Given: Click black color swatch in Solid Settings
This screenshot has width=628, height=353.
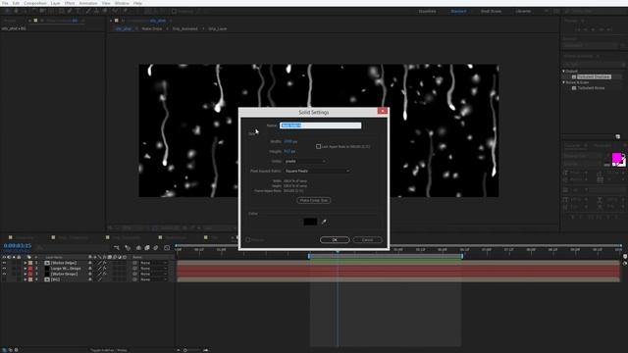Looking at the screenshot, I should (310, 222).
